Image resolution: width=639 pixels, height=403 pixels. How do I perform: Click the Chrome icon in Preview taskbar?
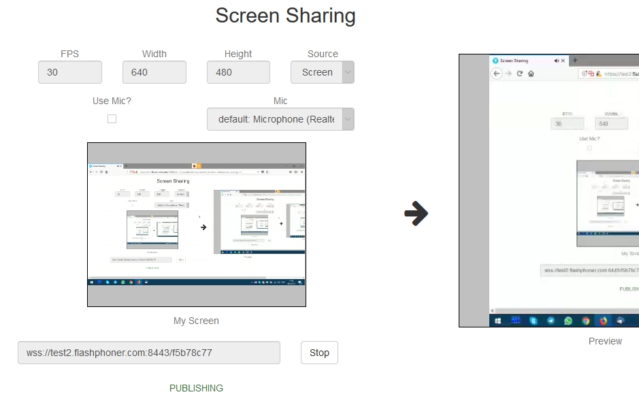click(586, 321)
